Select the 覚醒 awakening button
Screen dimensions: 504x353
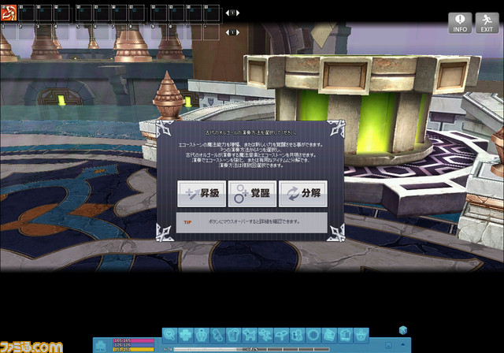coord(252,194)
